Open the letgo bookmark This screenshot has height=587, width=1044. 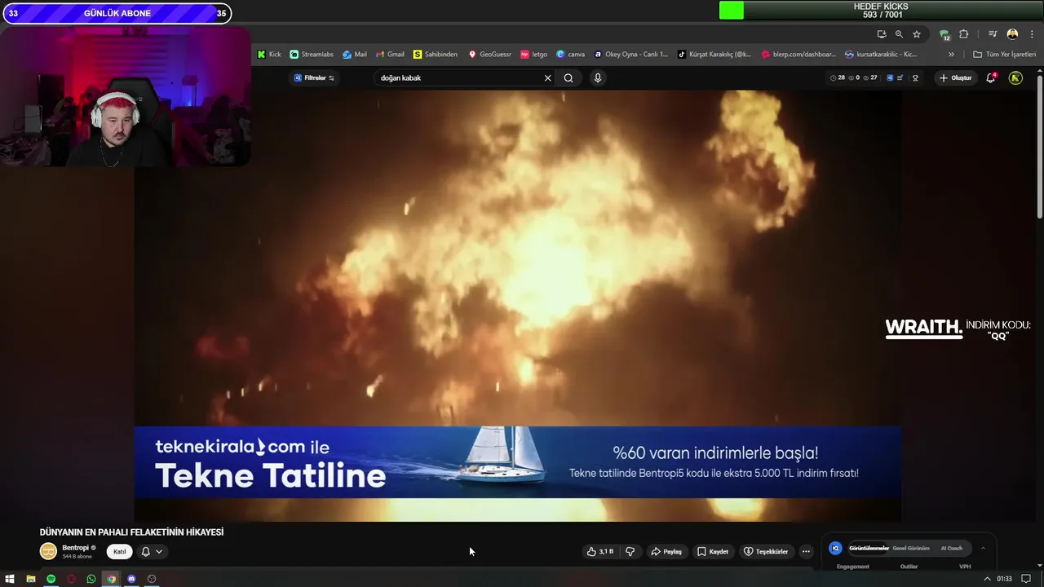click(534, 55)
